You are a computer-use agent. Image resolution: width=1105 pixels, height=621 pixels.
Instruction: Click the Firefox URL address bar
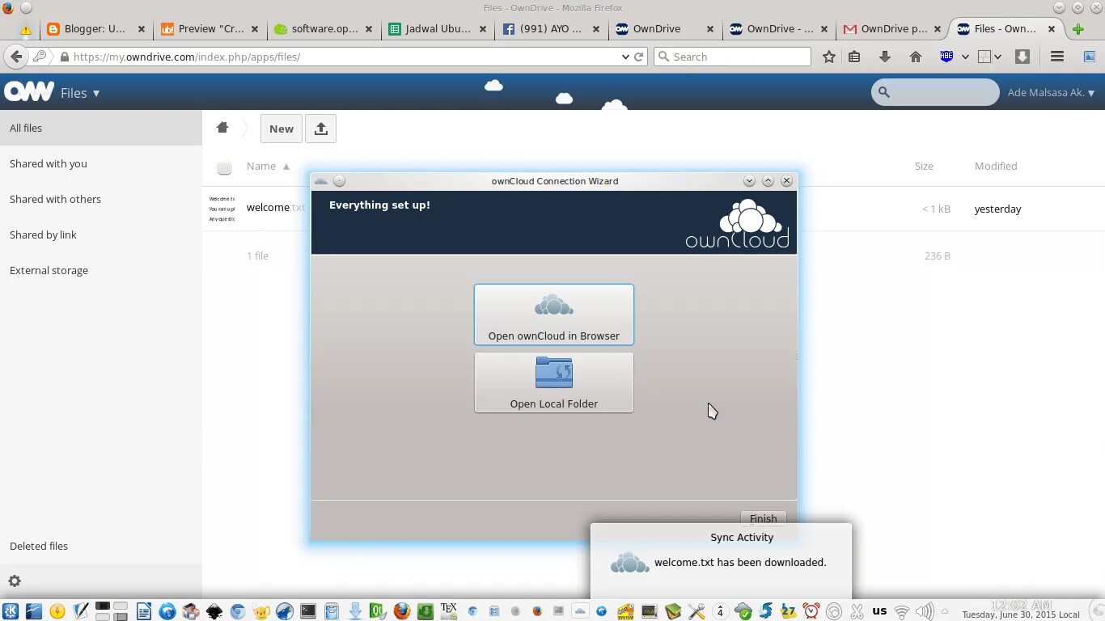pos(340,57)
